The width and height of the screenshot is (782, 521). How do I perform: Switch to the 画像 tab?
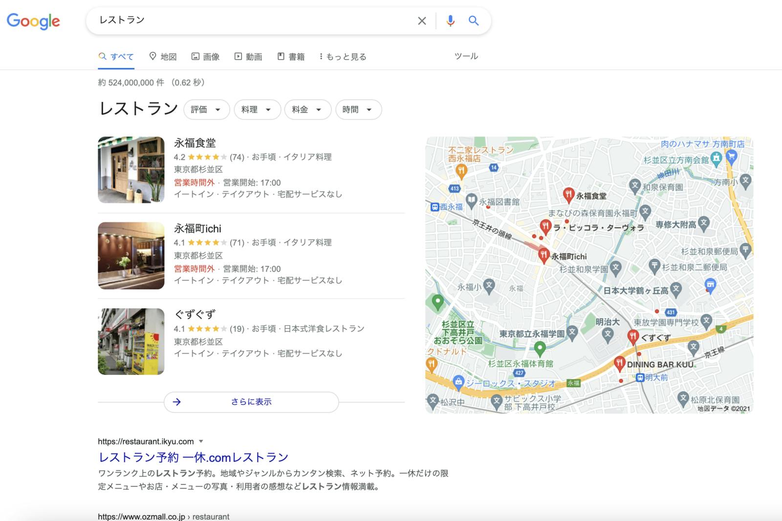pos(205,57)
